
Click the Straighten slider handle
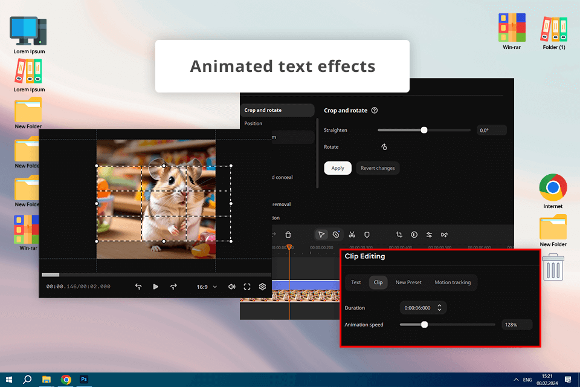pos(424,130)
